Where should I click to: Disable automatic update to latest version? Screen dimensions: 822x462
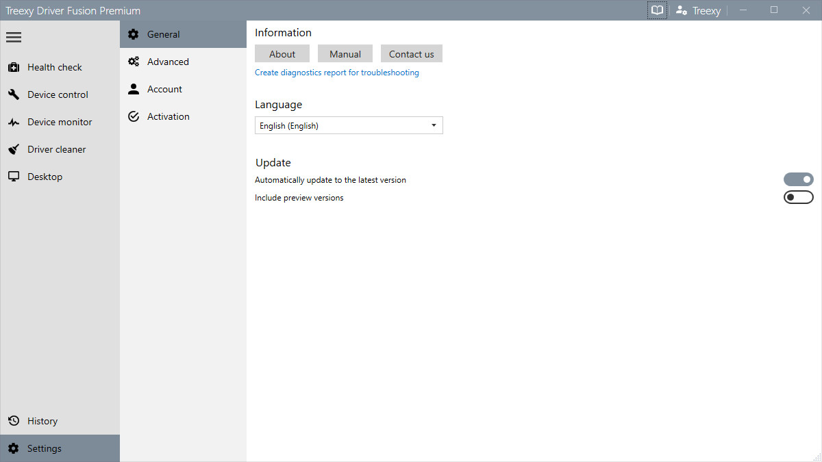[799, 179]
